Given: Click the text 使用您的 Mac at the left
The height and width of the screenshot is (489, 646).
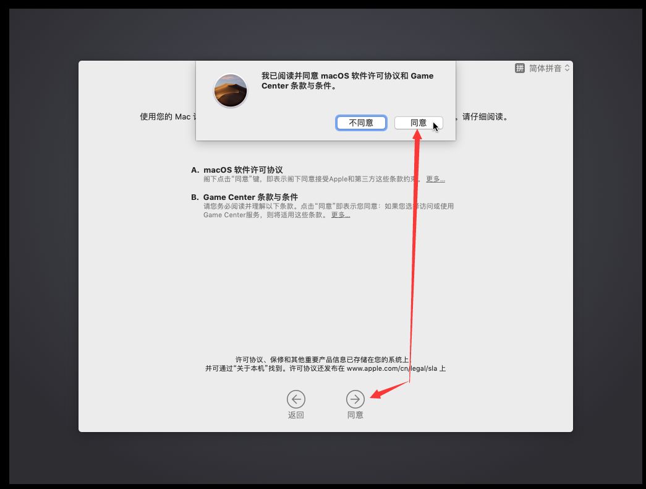Looking at the screenshot, I should tap(165, 117).
